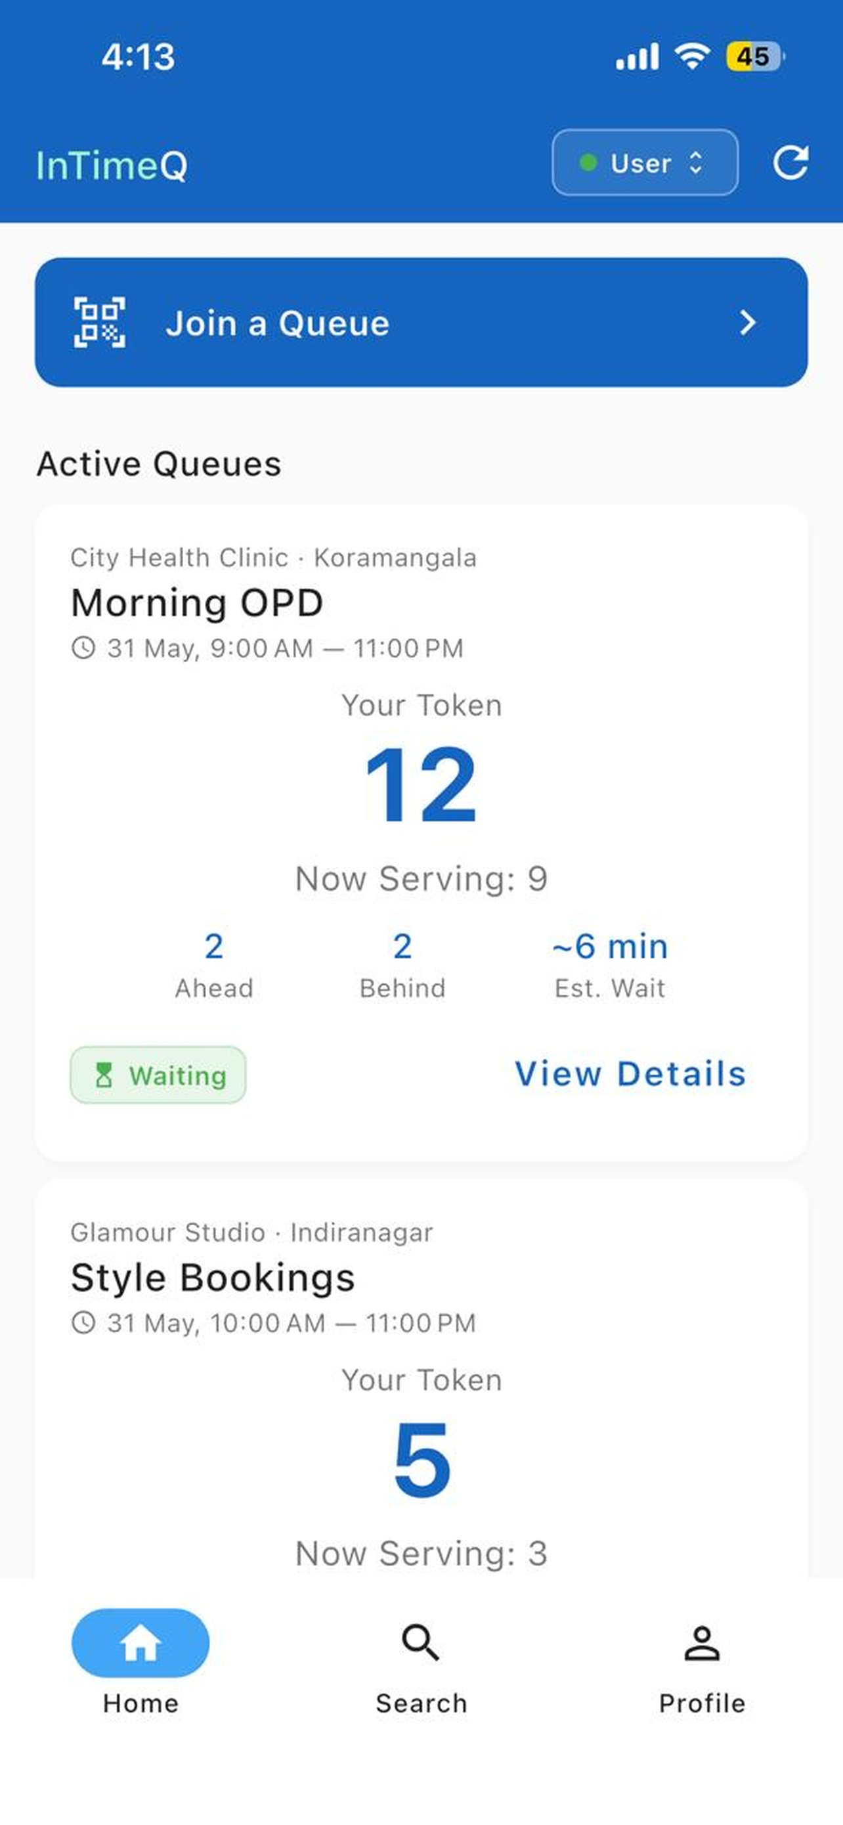
Task: Open the Search tab magnifier icon
Action: click(x=420, y=1642)
